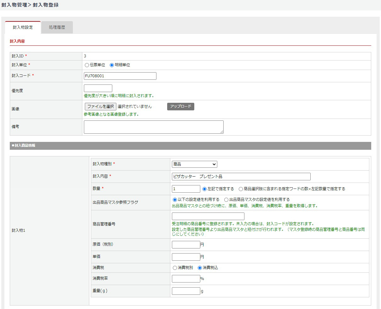Click the 重量(g) input field

[186, 291]
